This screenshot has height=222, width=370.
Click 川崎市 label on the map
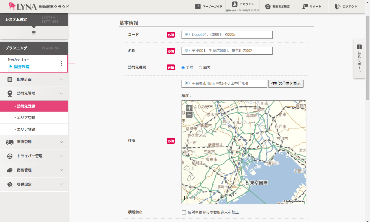click(223, 186)
